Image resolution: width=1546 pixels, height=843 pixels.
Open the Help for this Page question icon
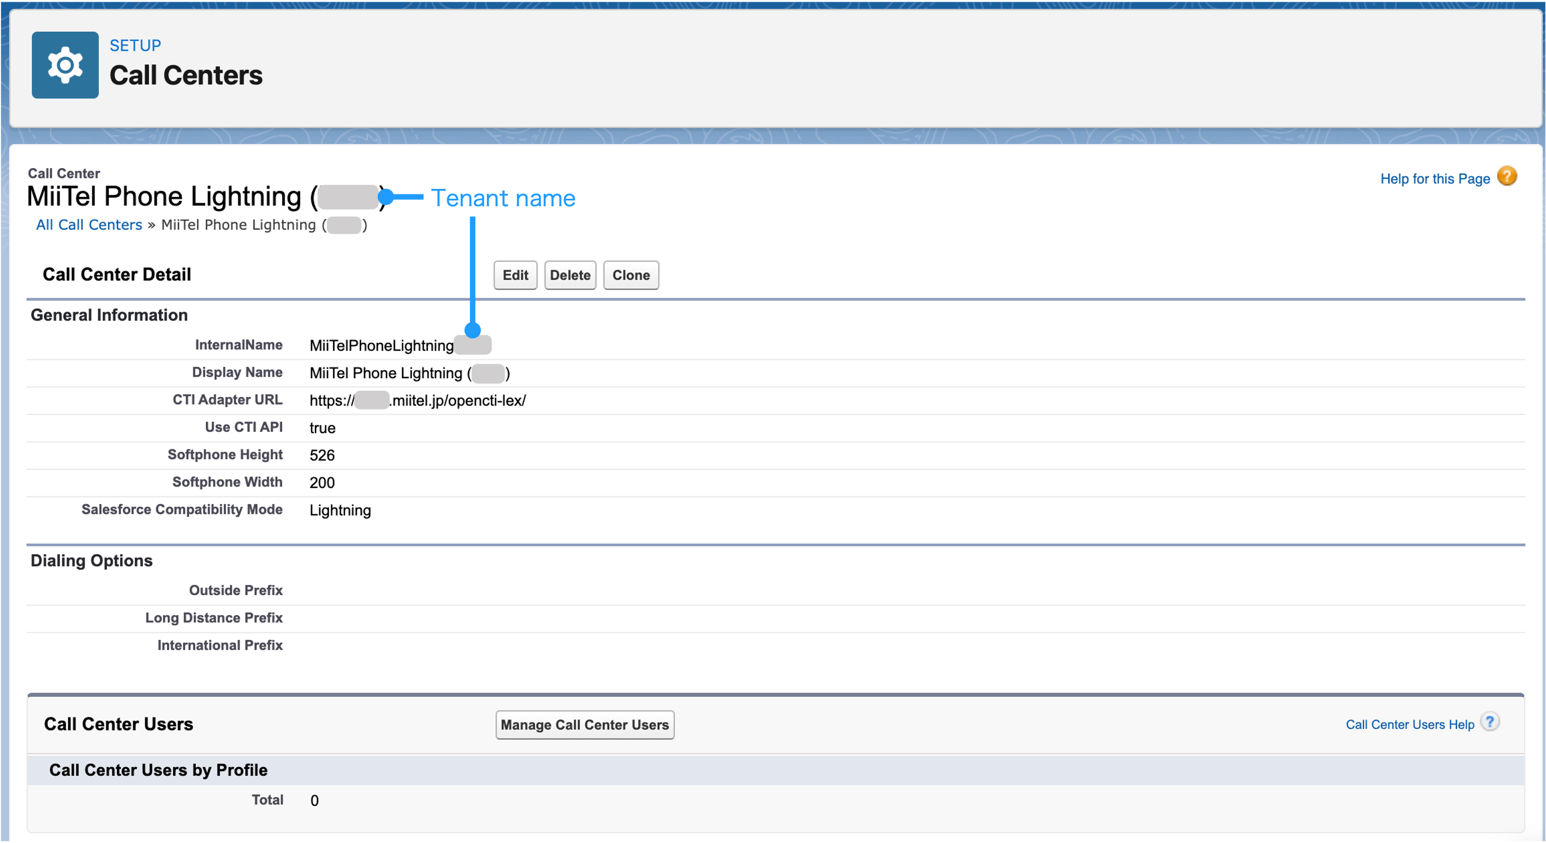[x=1506, y=177]
